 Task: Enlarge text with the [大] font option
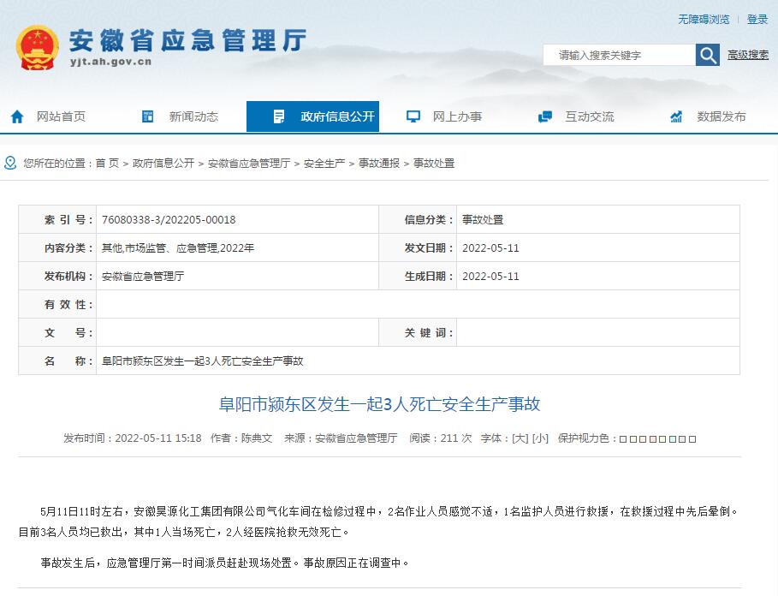pos(520,438)
